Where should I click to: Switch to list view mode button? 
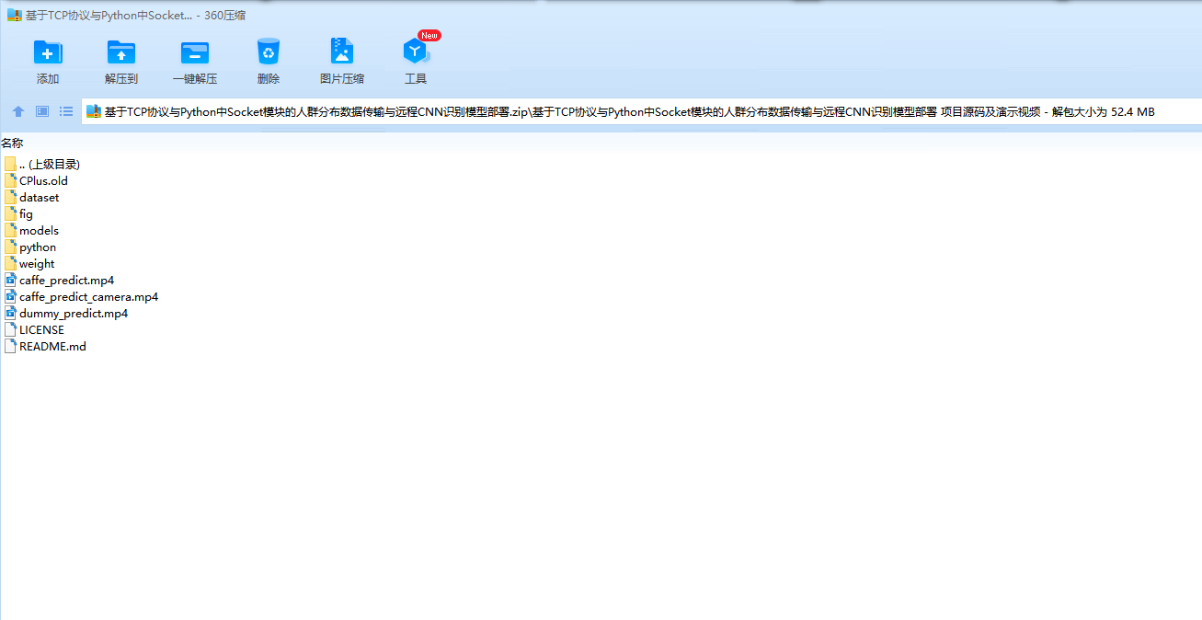click(66, 111)
